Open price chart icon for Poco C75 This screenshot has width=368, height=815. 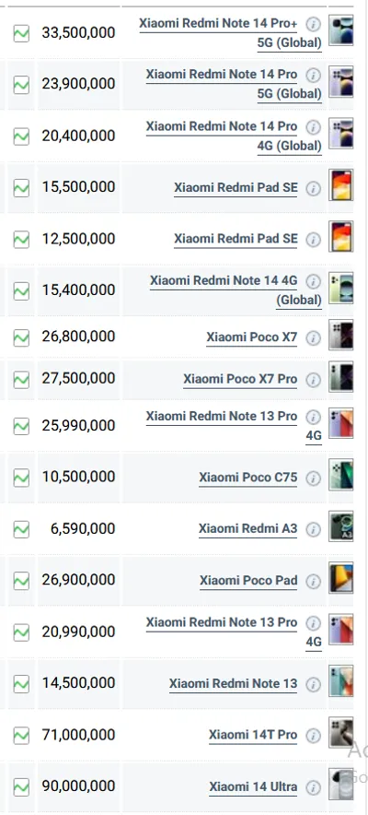click(x=21, y=478)
